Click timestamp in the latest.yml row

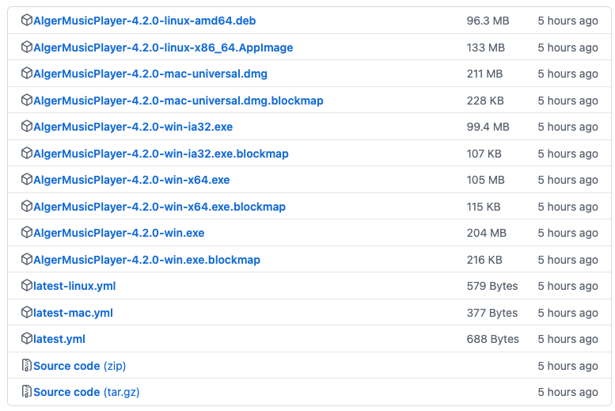click(568, 339)
